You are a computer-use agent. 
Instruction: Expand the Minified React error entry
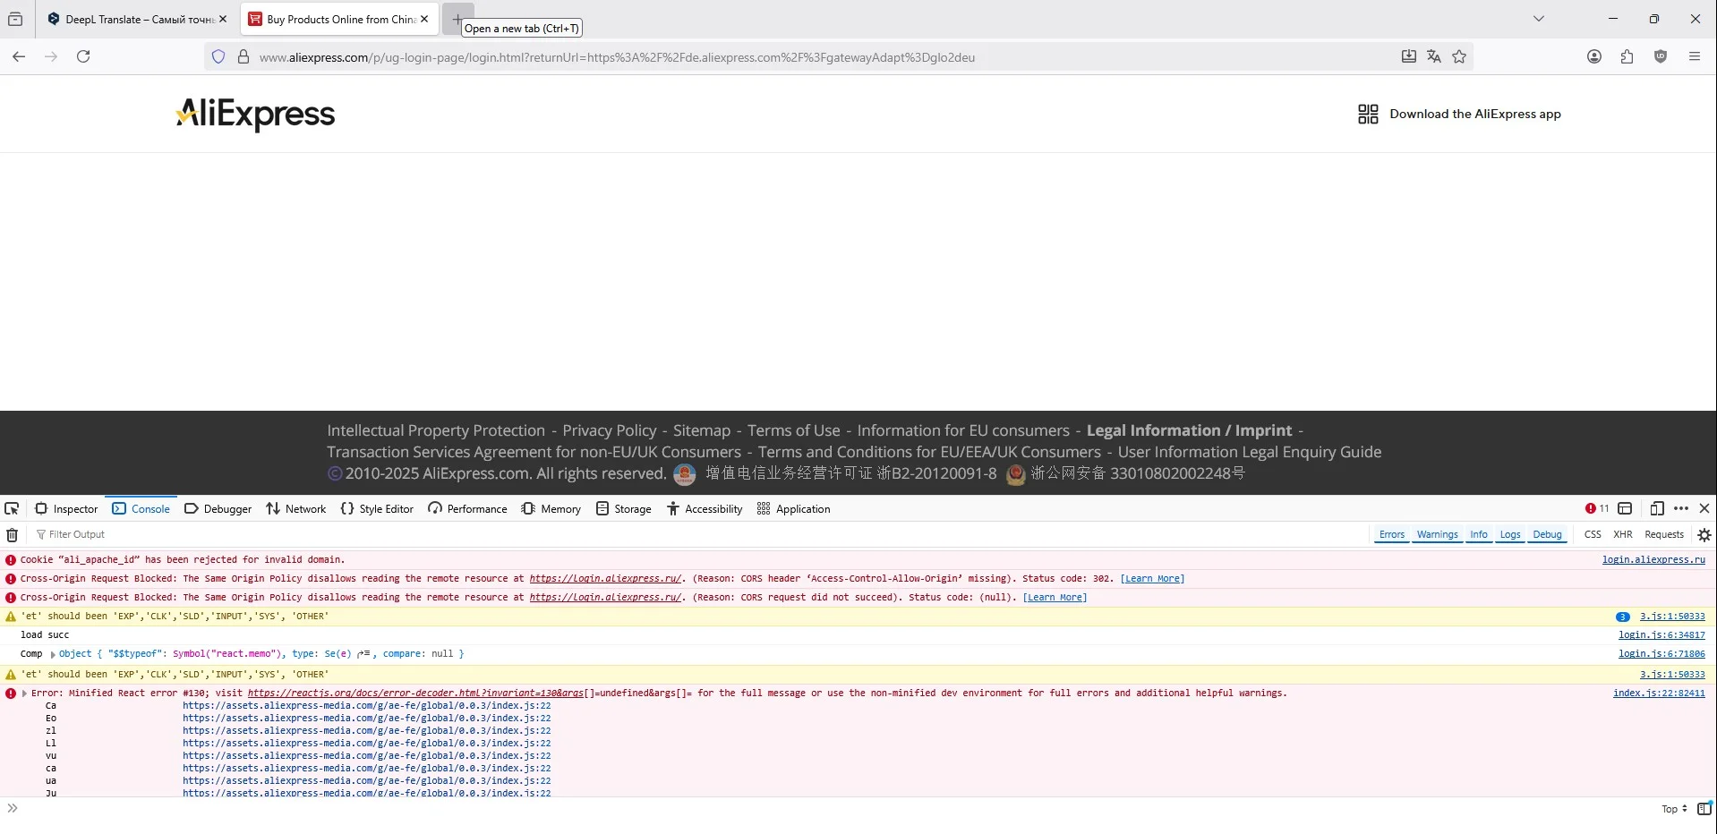click(24, 694)
